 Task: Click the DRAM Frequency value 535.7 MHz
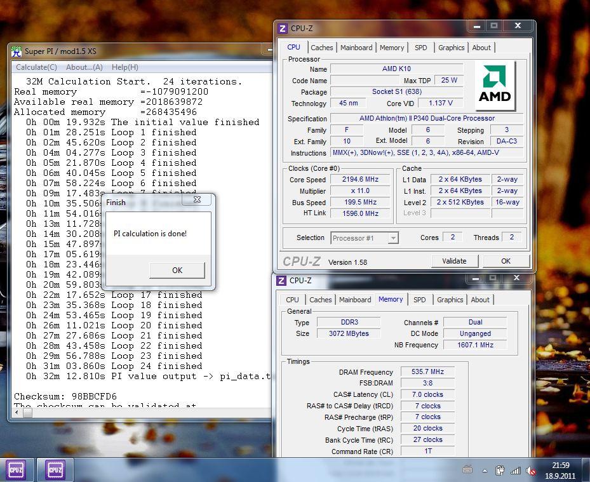tap(427, 372)
